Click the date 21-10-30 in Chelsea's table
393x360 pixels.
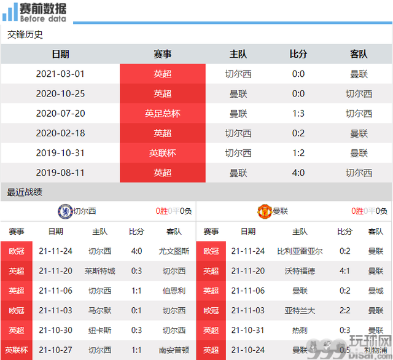[x=56, y=331]
